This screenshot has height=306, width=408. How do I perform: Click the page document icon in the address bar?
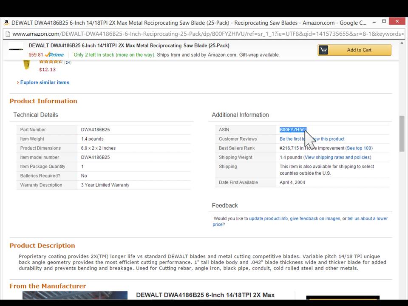[8, 34]
